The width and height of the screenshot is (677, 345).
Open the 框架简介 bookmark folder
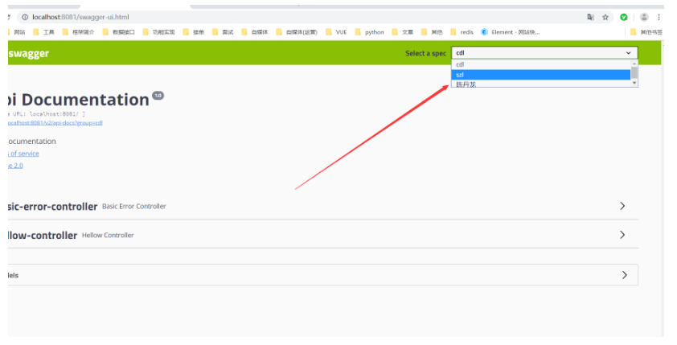click(x=78, y=32)
